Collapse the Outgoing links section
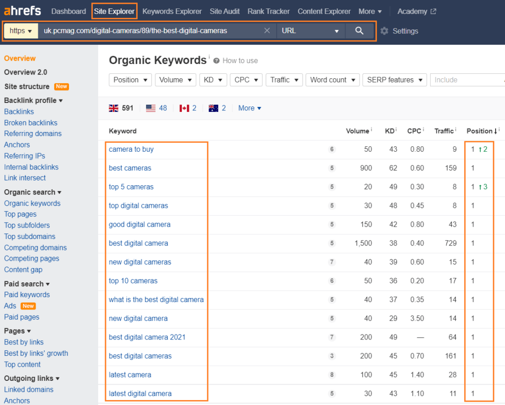 [32, 378]
